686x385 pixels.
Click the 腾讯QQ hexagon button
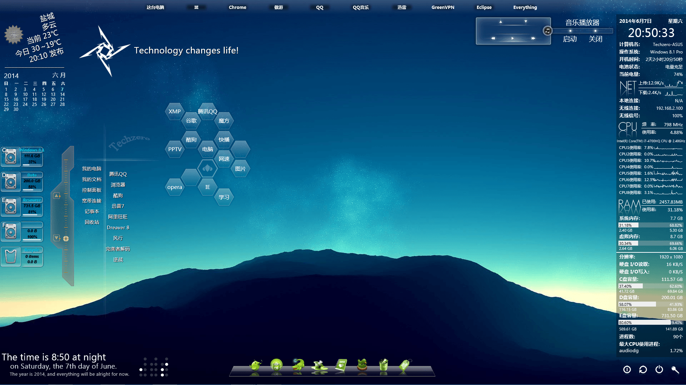(x=208, y=111)
